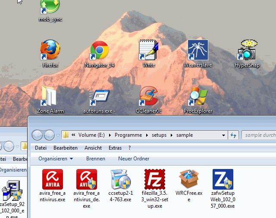Image resolution: width=276 pixels, height=218 pixels.
Task: Open recent pages dropdown in back window
Action: click(17, 146)
